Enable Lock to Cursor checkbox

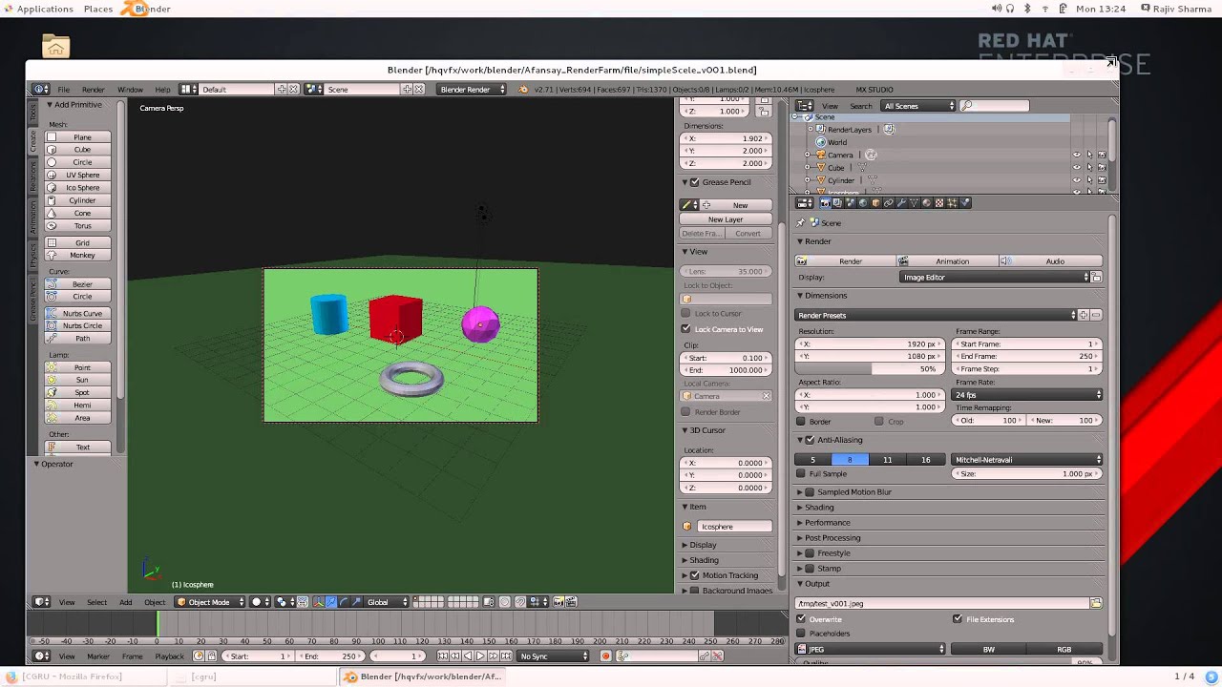685,313
